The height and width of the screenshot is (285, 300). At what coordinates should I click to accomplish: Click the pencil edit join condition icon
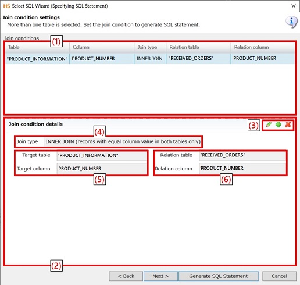pos(269,124)
